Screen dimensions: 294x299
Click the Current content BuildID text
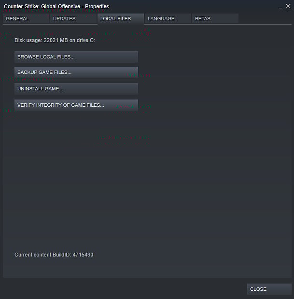pyautogui.click(x=54, y=255)
